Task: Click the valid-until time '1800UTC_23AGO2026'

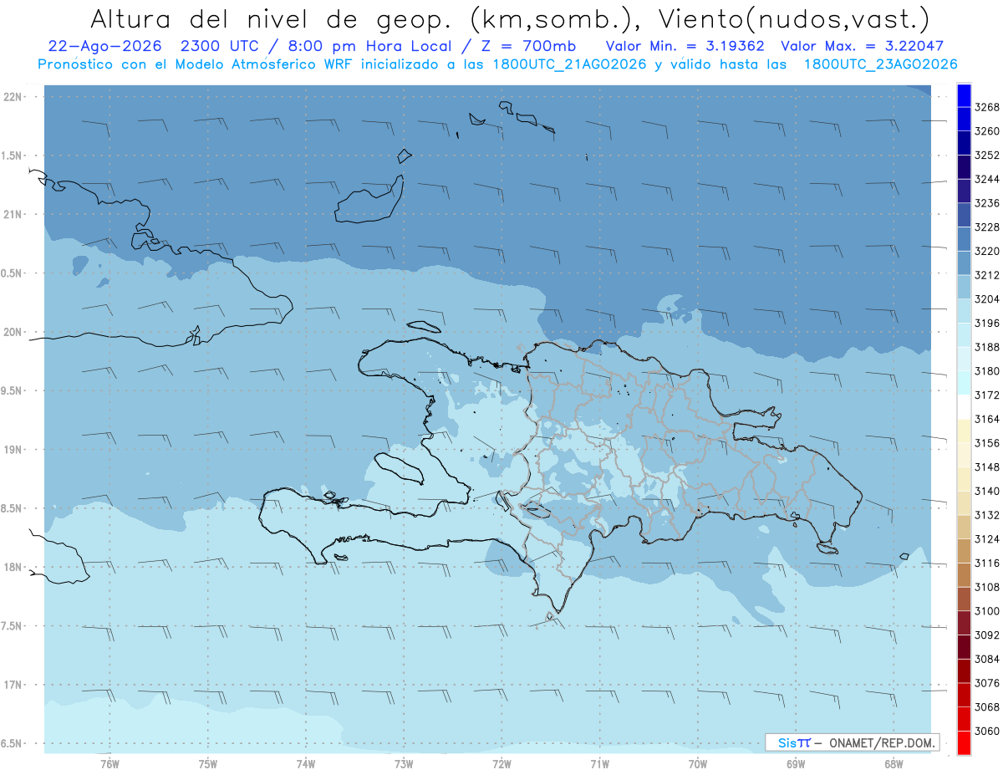Action: click(x=880, y=64)
